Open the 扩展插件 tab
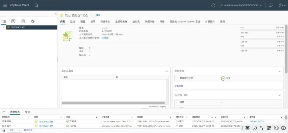The width and height of the screenshot is (288, 133). click(210, 22)
